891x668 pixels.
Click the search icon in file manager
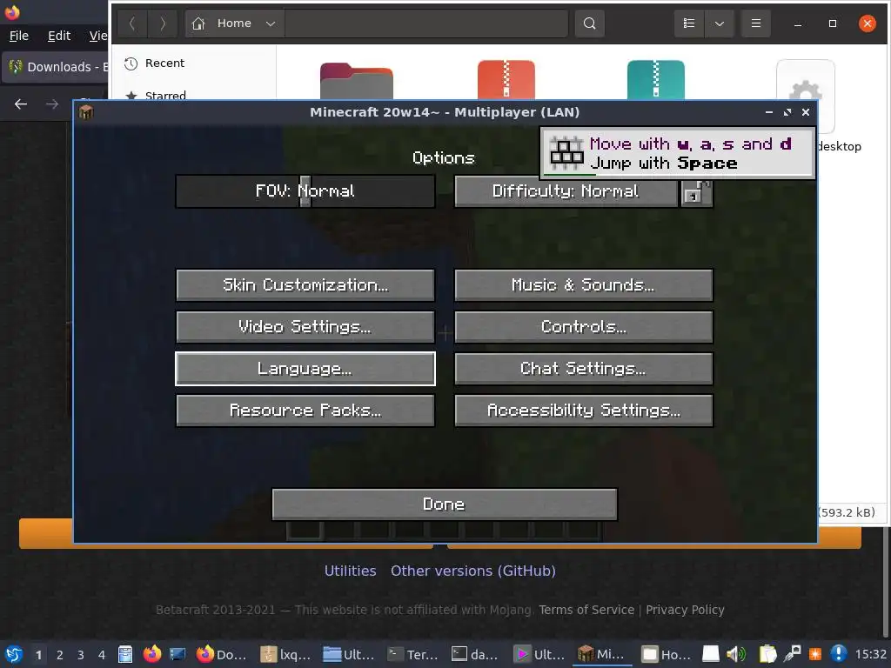tap(589, 23)
